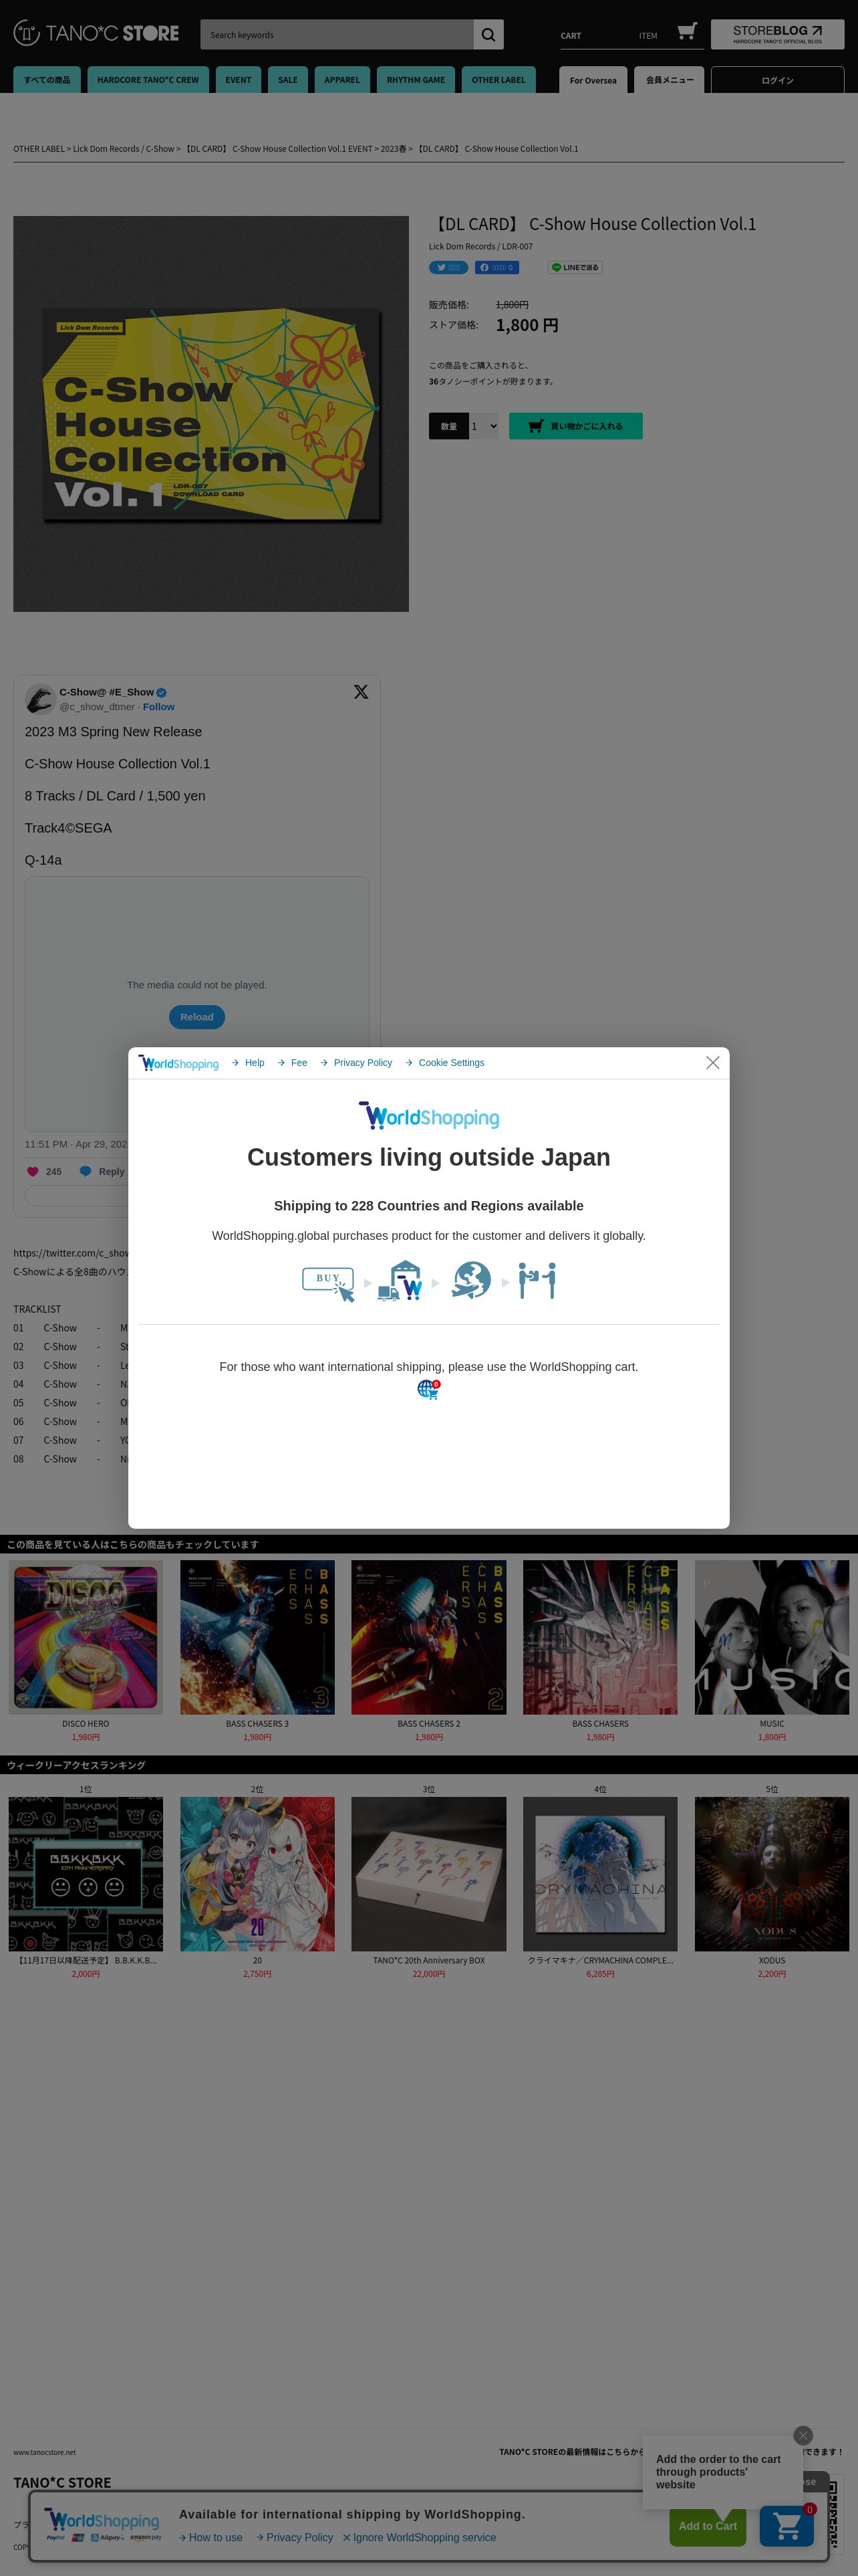This screenshot has width=858, height=2576.
Task: Click the WorldShopping globe cart icon
Action: [428, 1389]
